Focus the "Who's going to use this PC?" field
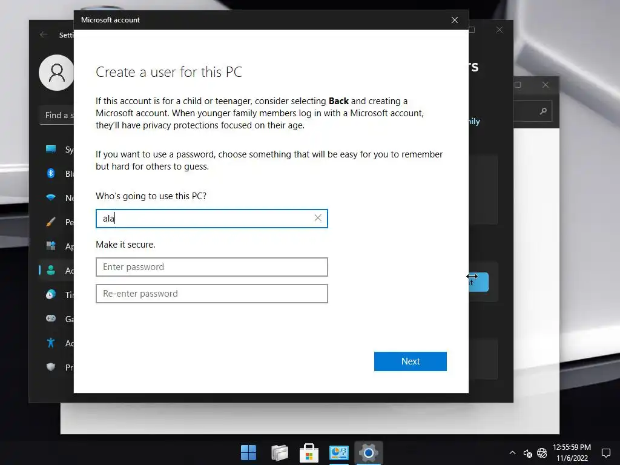620x465 pixels. tap(211, 218)
